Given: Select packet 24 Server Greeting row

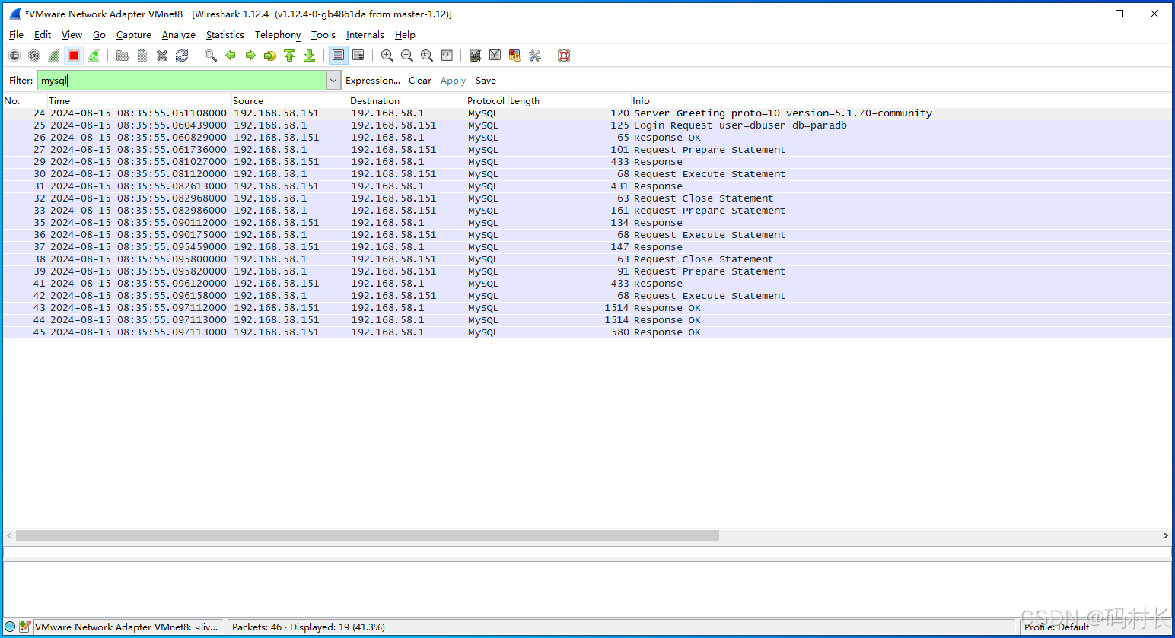Looking at the screenshot, I should click(587, 113).
